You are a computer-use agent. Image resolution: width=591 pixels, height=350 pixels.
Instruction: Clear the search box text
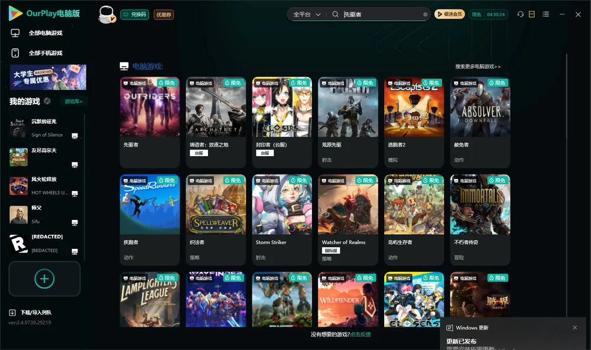(x=425, y=15)
